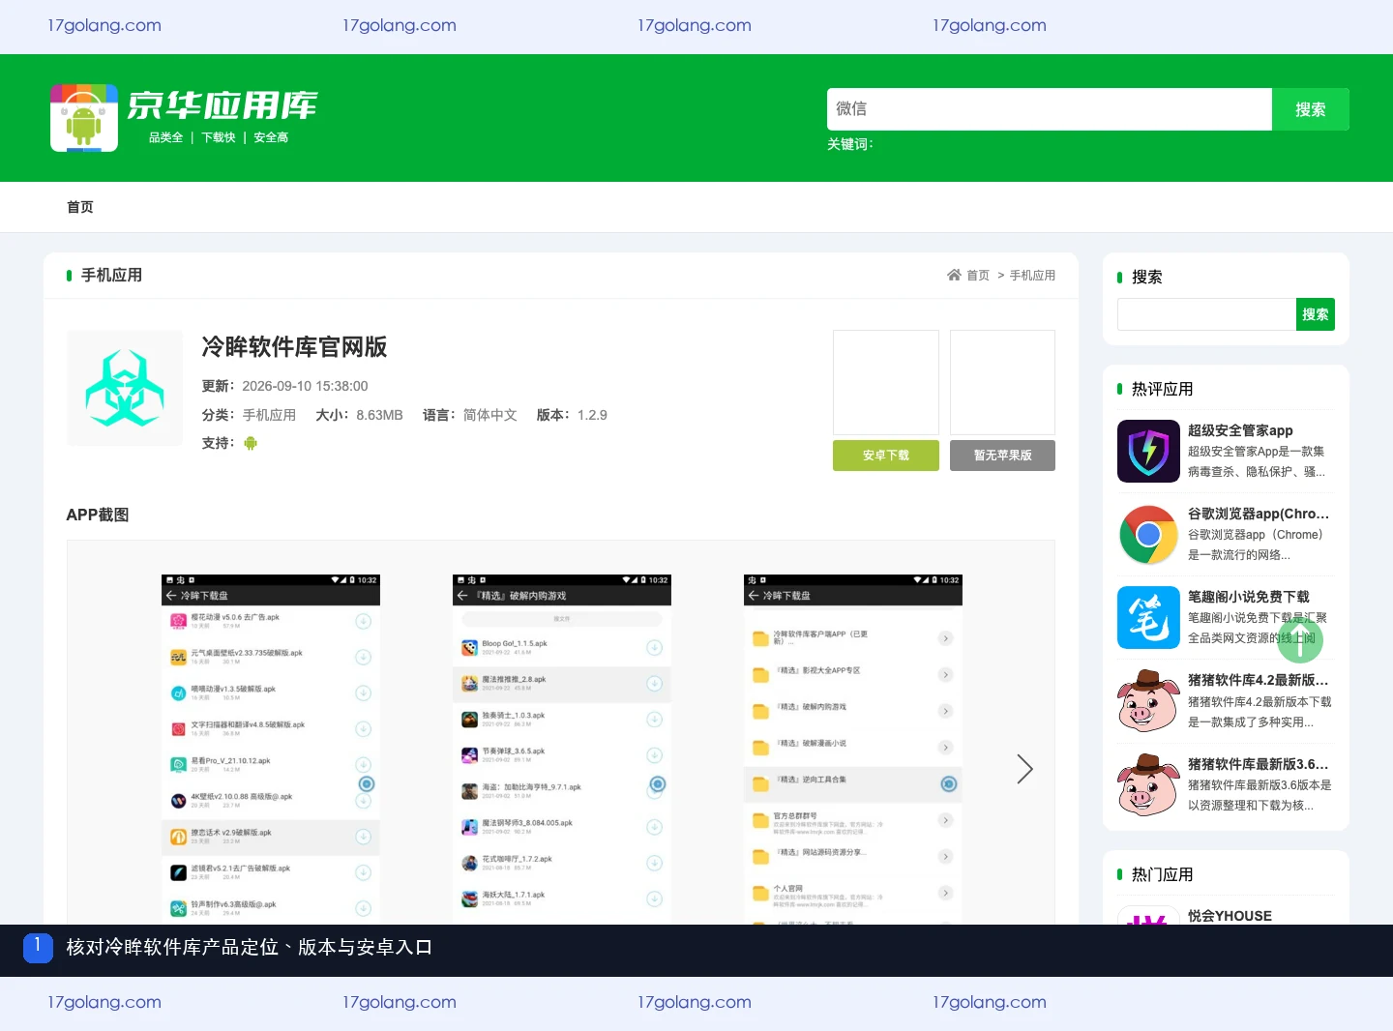View the first app screenshot thumbnail
This screenshot has height=1031, width=1393.
[271, 750]
